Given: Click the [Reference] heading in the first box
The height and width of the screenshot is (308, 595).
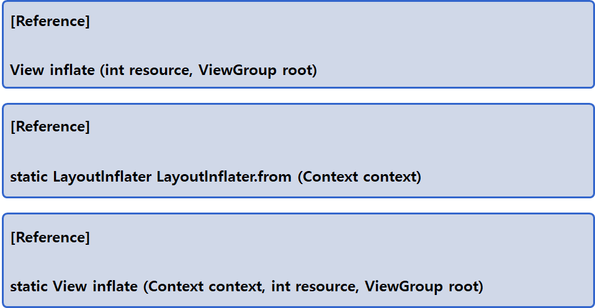Looking at the screenshot, I should [x=50, y=21].
